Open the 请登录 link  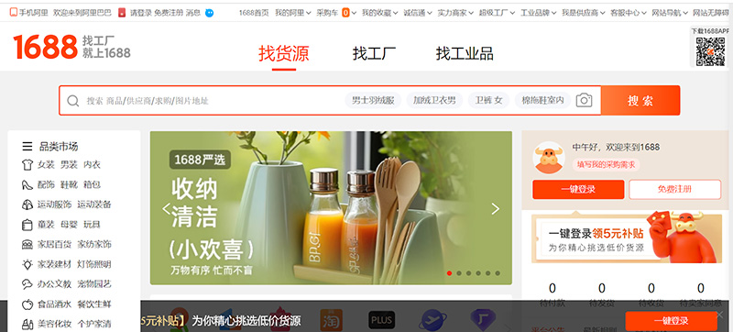[141, 13]
